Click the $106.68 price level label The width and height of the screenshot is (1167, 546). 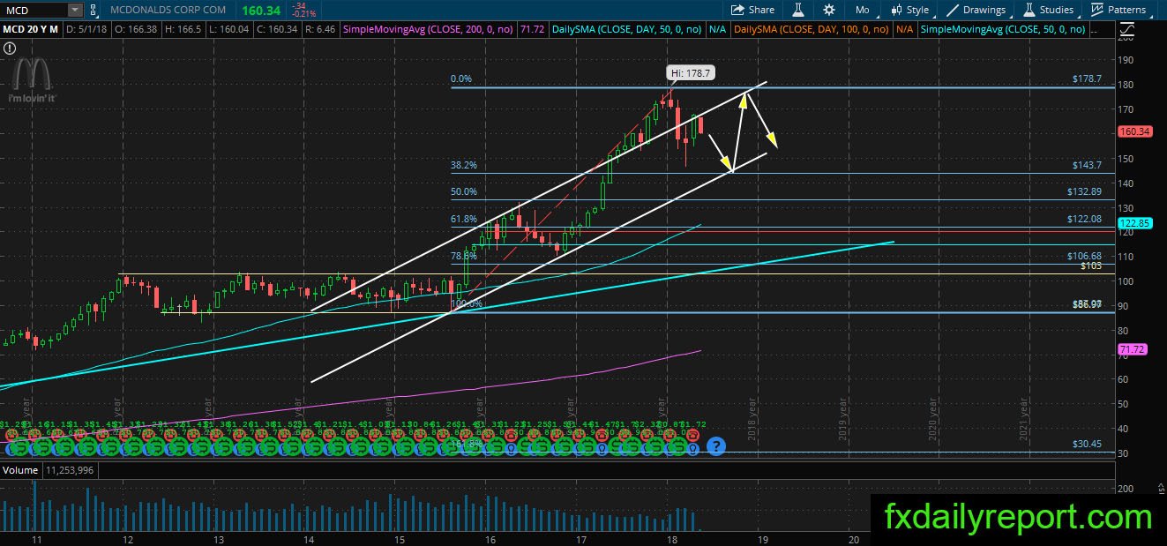tap(1084, 256)
